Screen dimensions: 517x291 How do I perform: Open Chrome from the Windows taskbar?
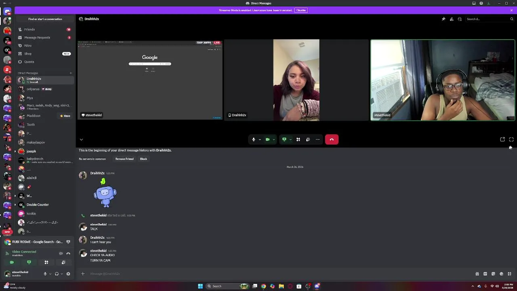[263, 286]
